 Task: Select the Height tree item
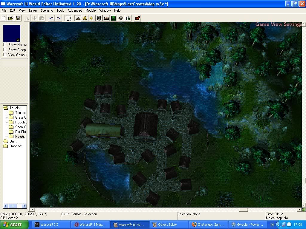coord(20,137)
